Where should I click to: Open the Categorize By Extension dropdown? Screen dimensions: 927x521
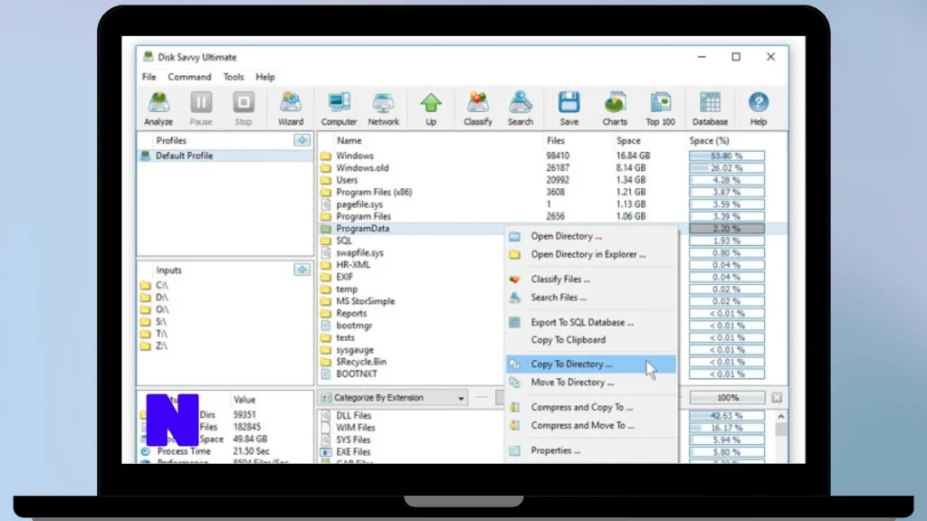(393, 398)
